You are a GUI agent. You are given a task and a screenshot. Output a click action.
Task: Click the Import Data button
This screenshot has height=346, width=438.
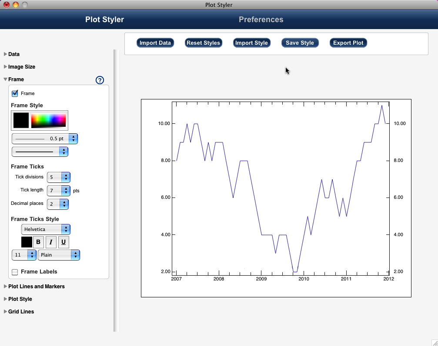pyautogui.click(x=155, y=43)
